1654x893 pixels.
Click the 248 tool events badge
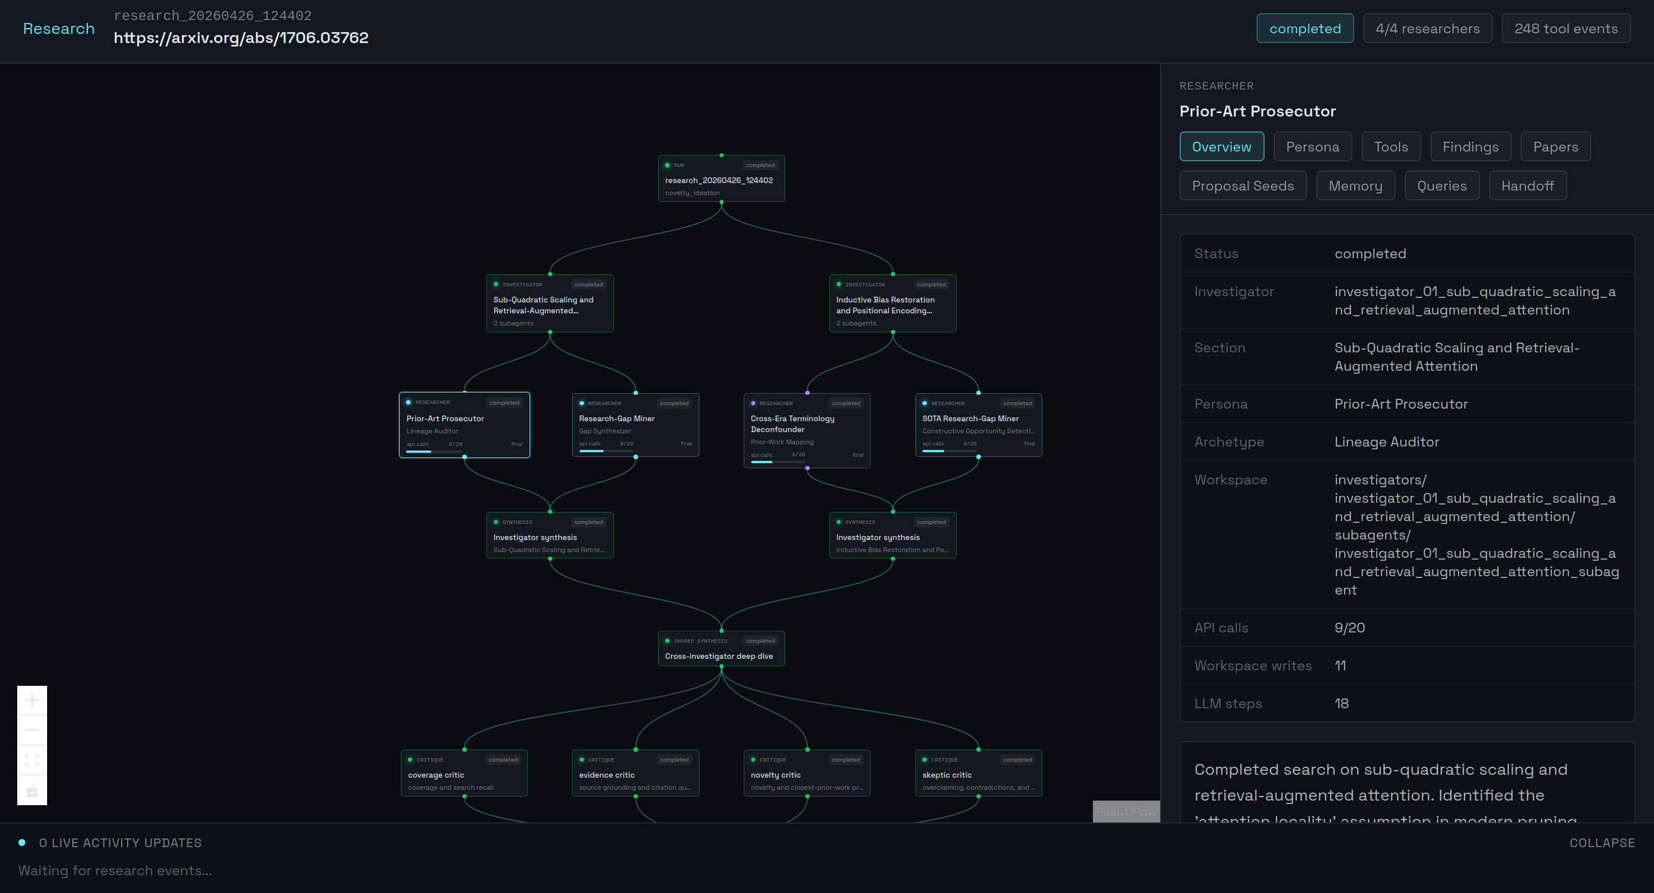(1566, 29)
